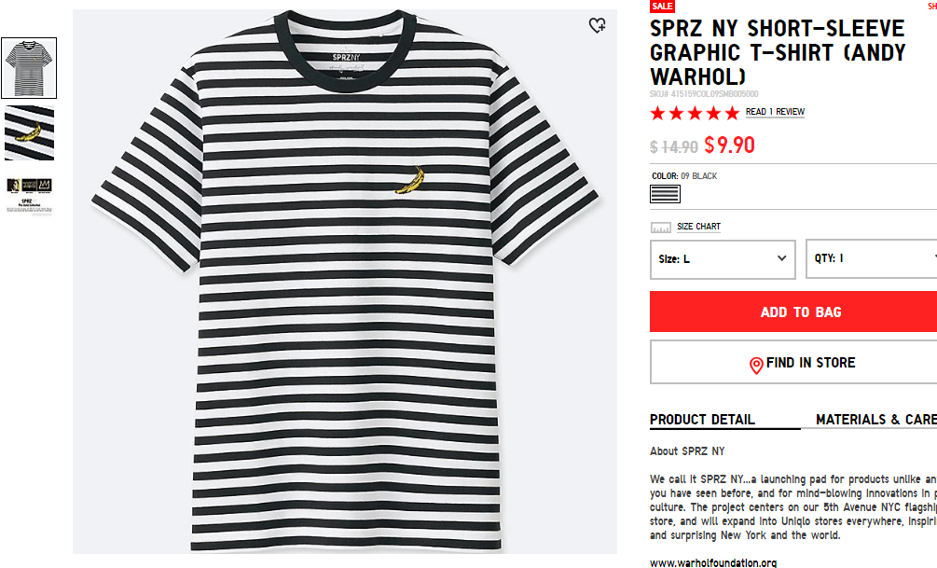Click the Add to Bag button
Image resolution: width=937 pixels, height=568 pixels.
793,312
